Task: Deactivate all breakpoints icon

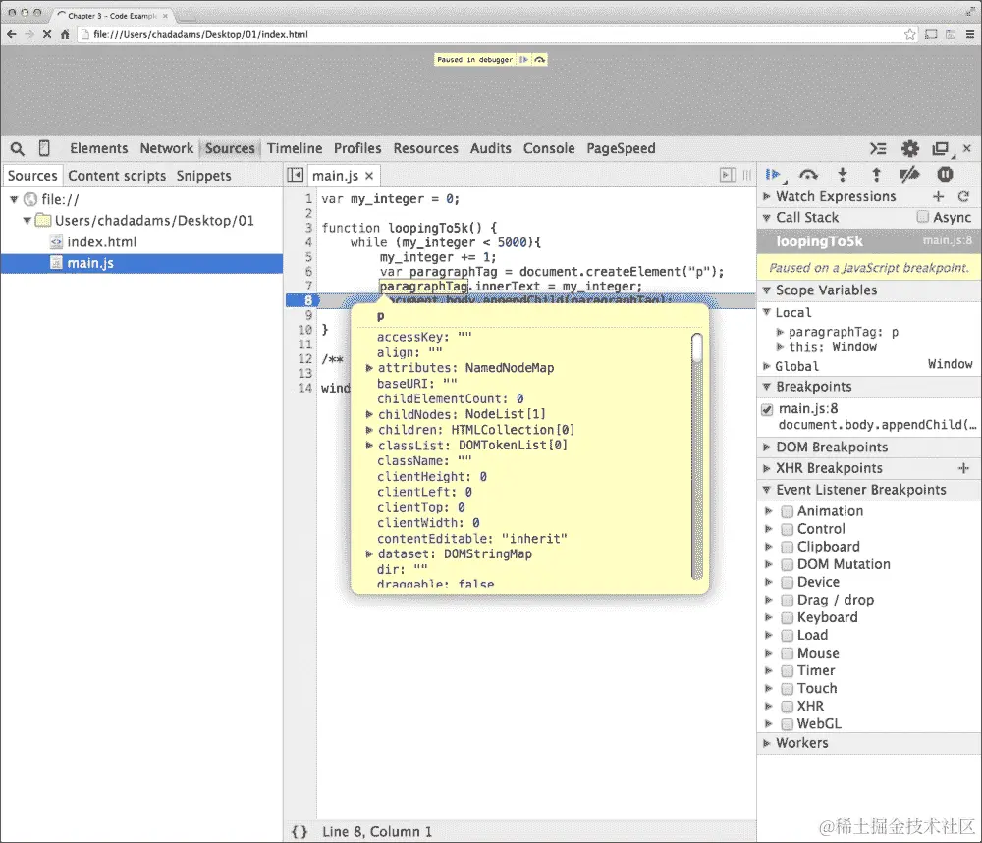Action: (909, 175)
